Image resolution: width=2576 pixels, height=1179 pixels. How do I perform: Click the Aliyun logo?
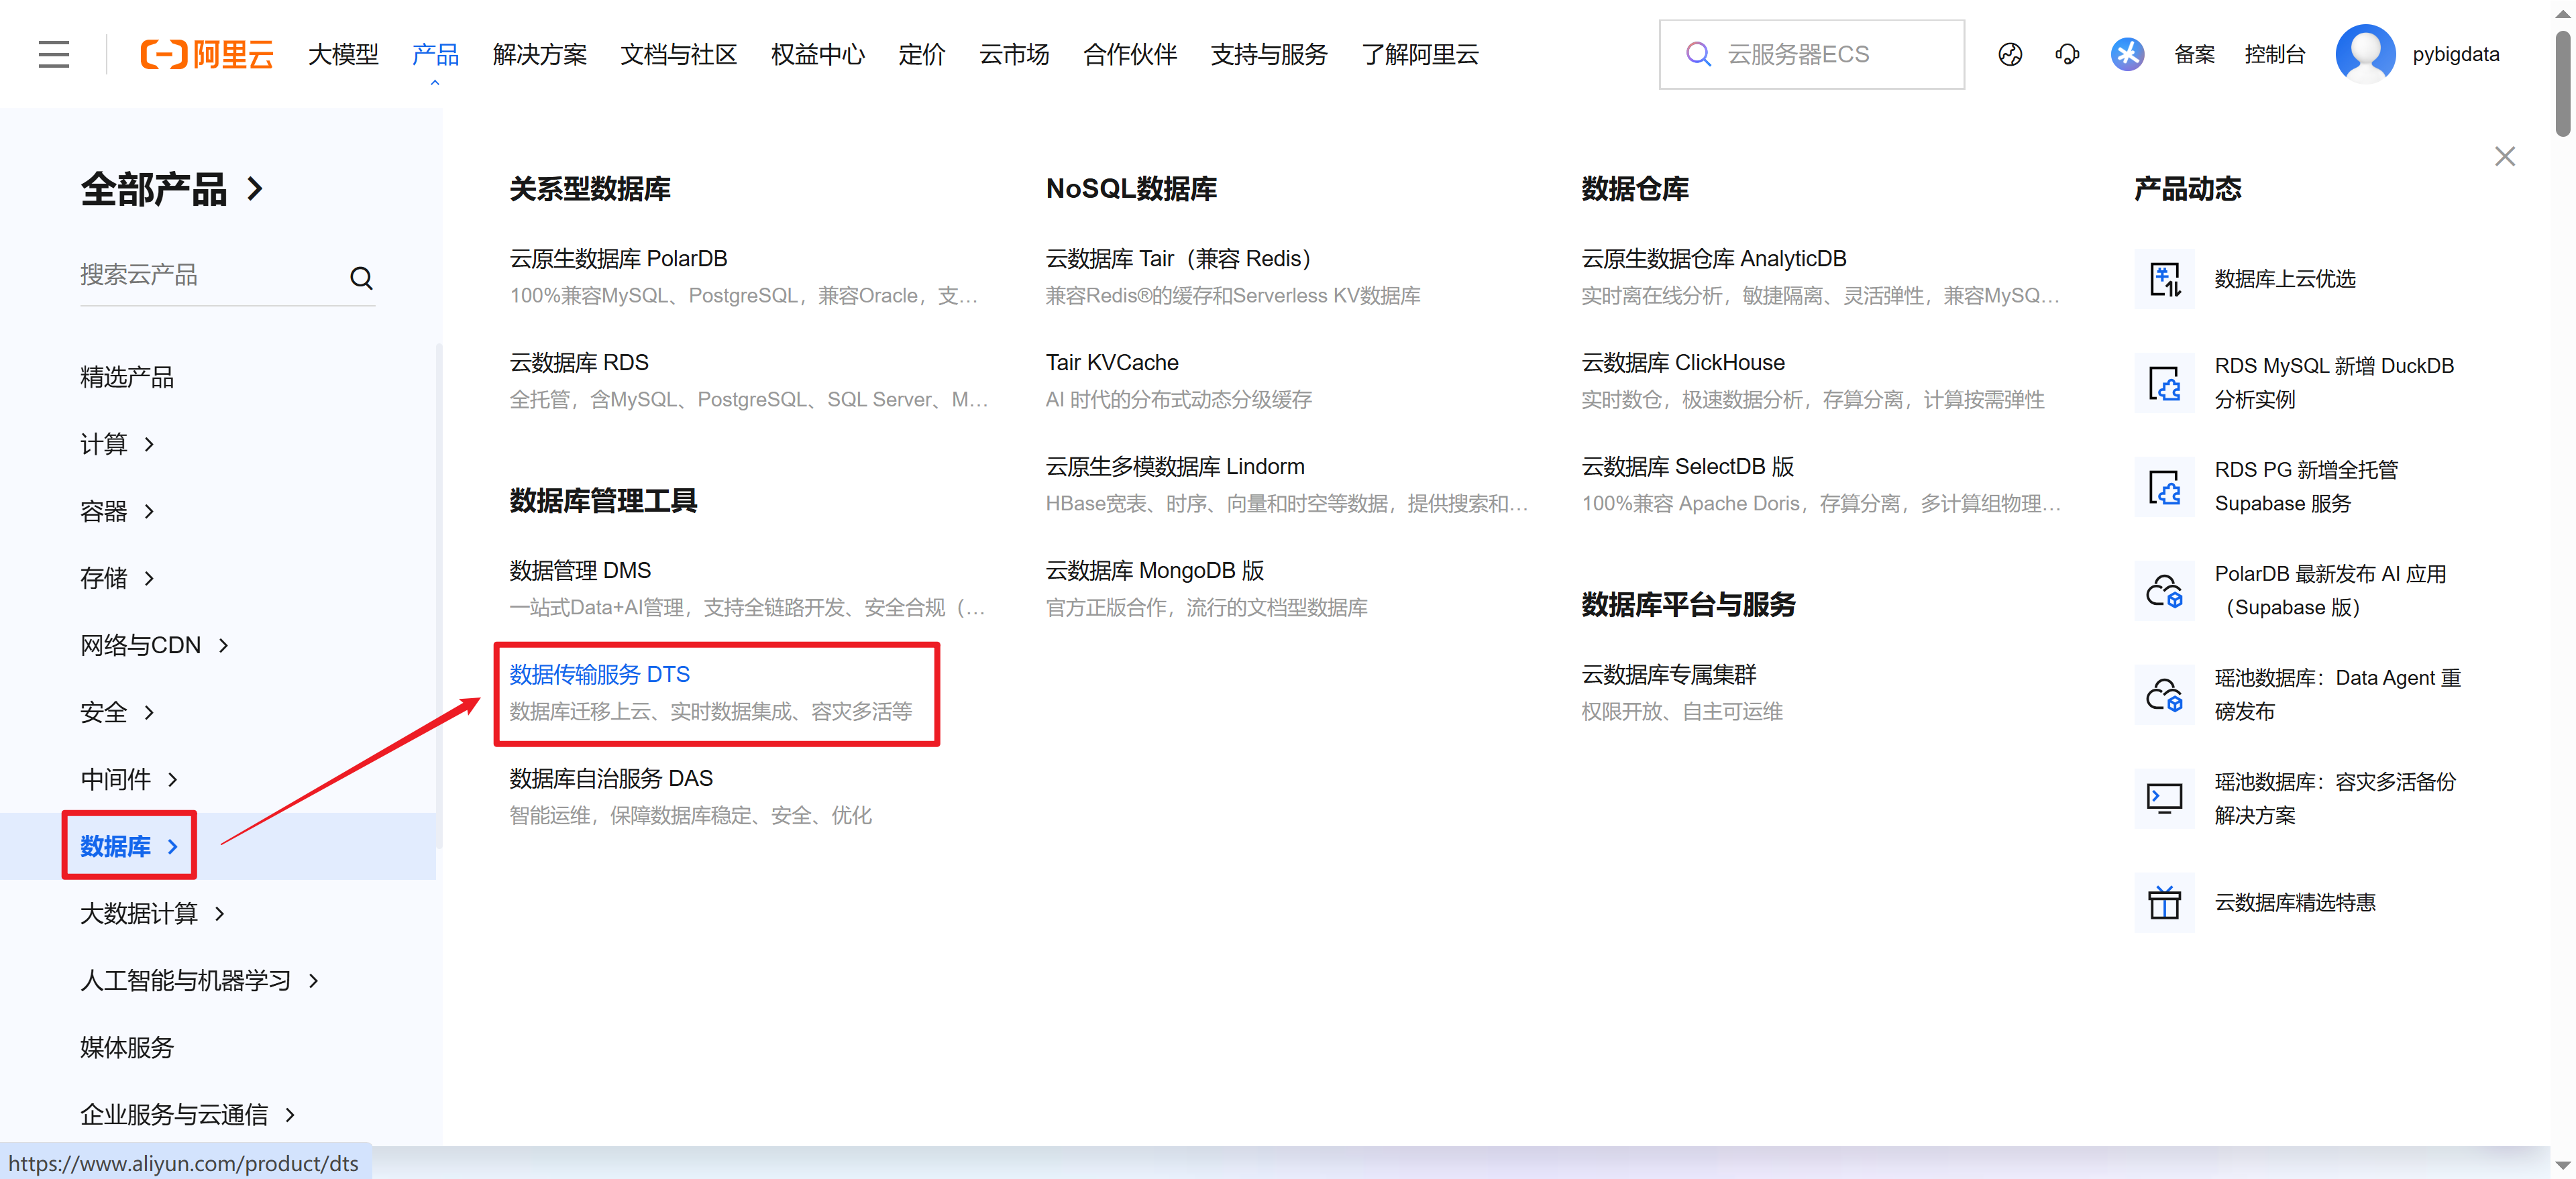[207, 54]
